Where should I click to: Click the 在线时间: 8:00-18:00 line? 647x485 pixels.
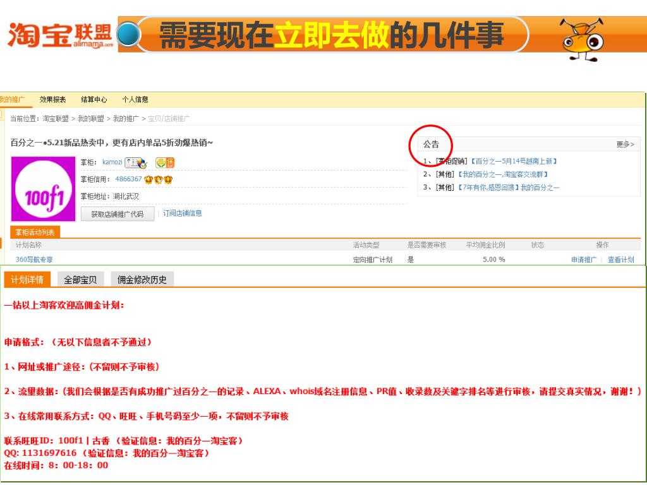click(x=56, y=465)
